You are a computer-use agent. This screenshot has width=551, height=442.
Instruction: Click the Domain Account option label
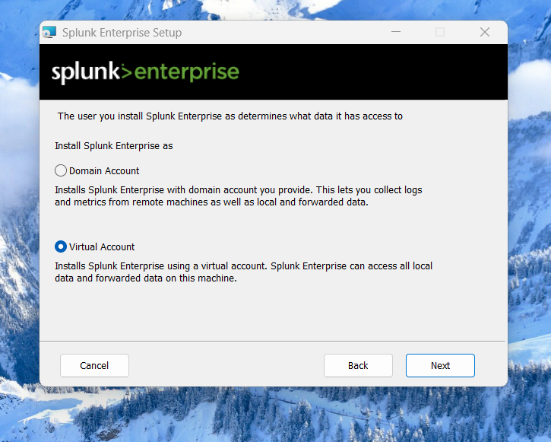(x=104, y=171)
